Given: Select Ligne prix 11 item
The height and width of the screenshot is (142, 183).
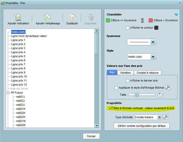Looking at the screenshot, I should [x=19, y=80].
